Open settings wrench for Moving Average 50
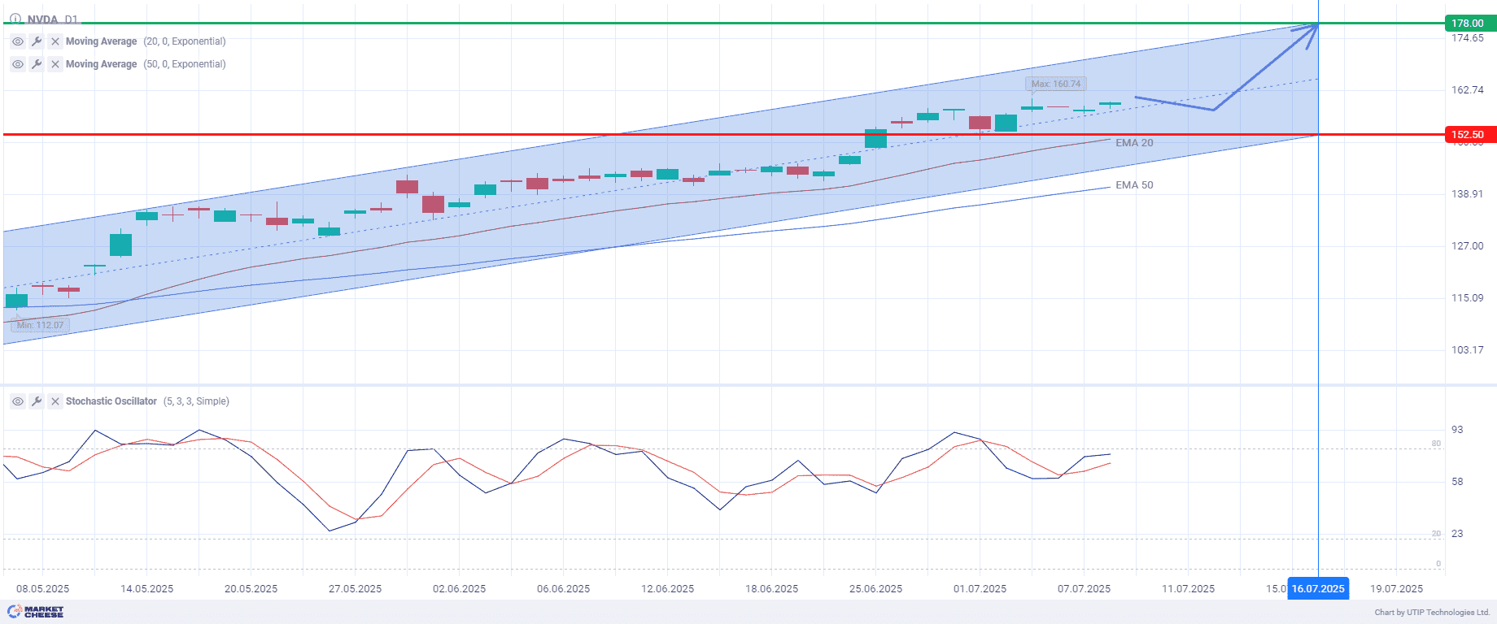The height and width of the screenshot is (624, 1497). pos(37,64)
